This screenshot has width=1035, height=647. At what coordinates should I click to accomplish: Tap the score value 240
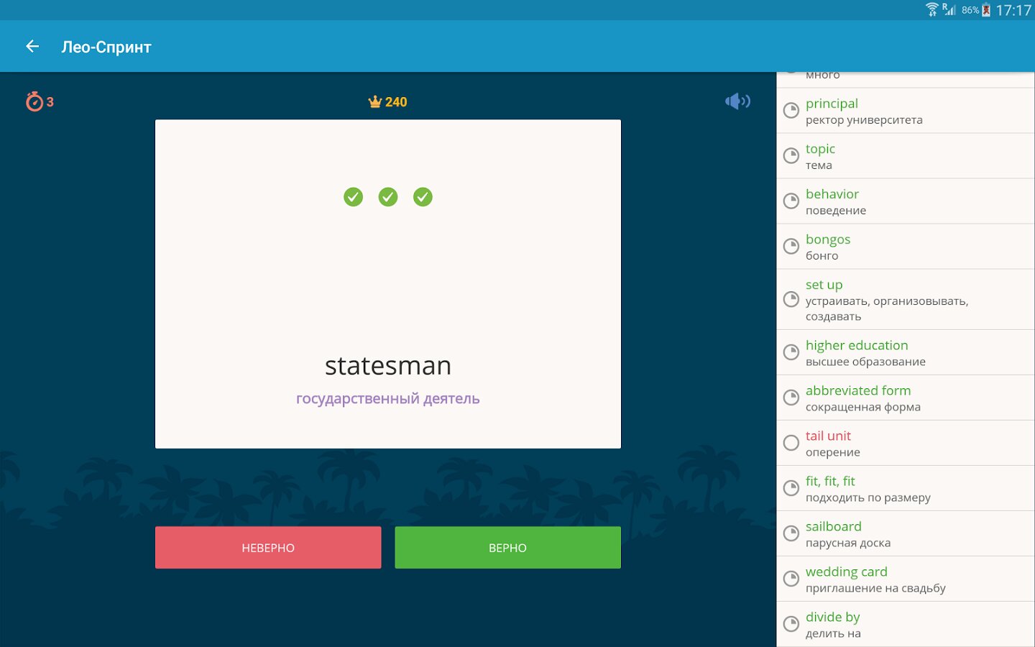click(x=396, y=102)
